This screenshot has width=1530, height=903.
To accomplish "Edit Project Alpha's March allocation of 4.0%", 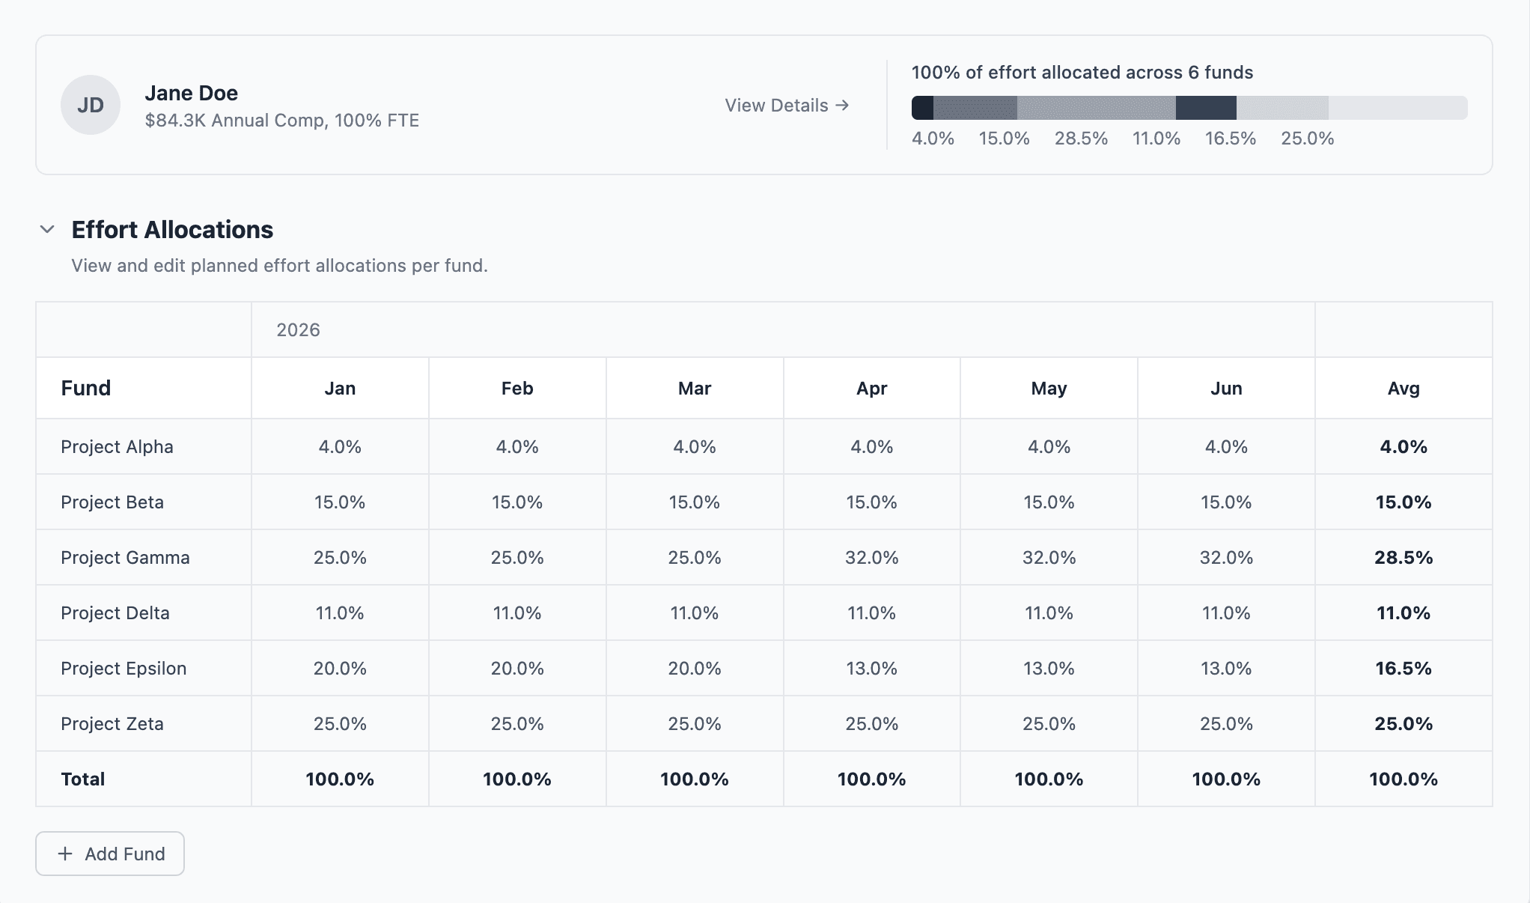I will point(694,446).
